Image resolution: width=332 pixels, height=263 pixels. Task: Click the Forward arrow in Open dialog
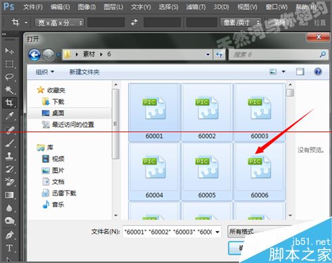[48, 55]
